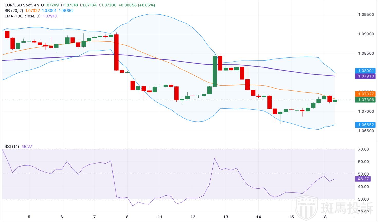Click date 13 on the time axis
Screen dimensions: 378x224
(225, 217)
